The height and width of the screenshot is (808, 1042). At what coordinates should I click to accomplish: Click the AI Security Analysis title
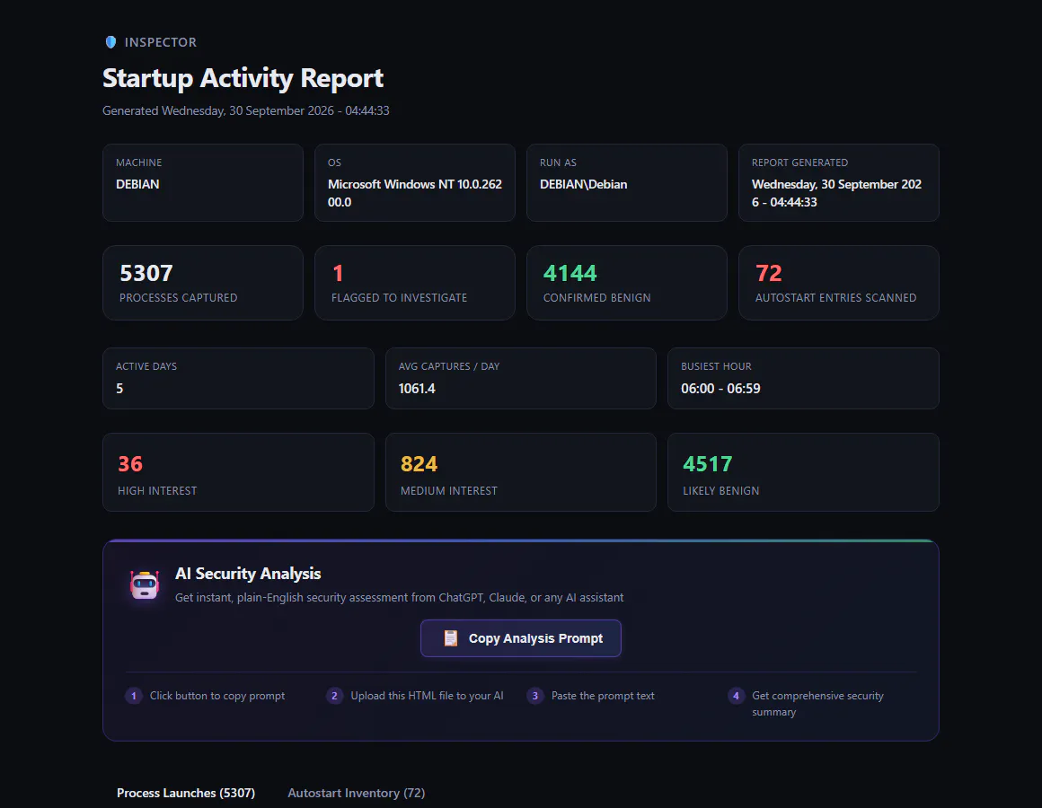pyautogui.click(x=248, y=574)
